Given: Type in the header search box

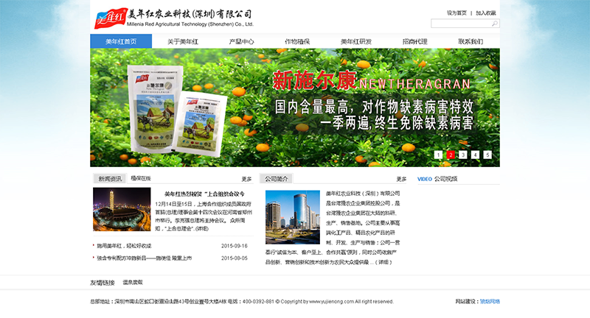Looking at the screenshot, I should 460,24.
